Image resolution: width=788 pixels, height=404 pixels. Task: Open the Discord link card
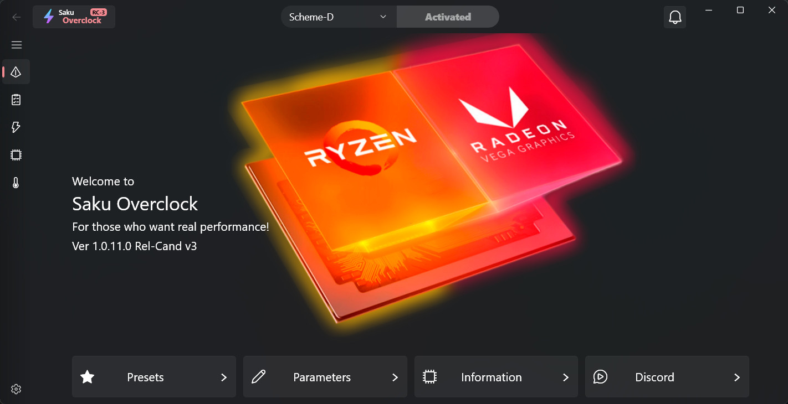click(667, 377)
